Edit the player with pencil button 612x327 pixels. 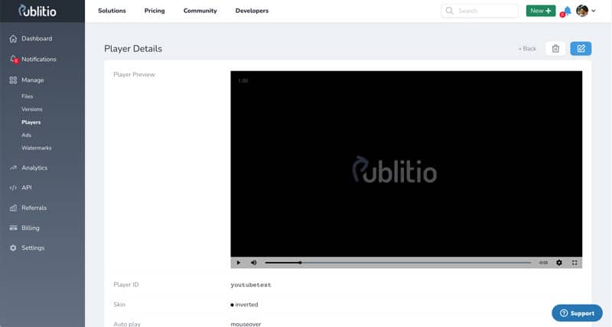coord(581,49)
